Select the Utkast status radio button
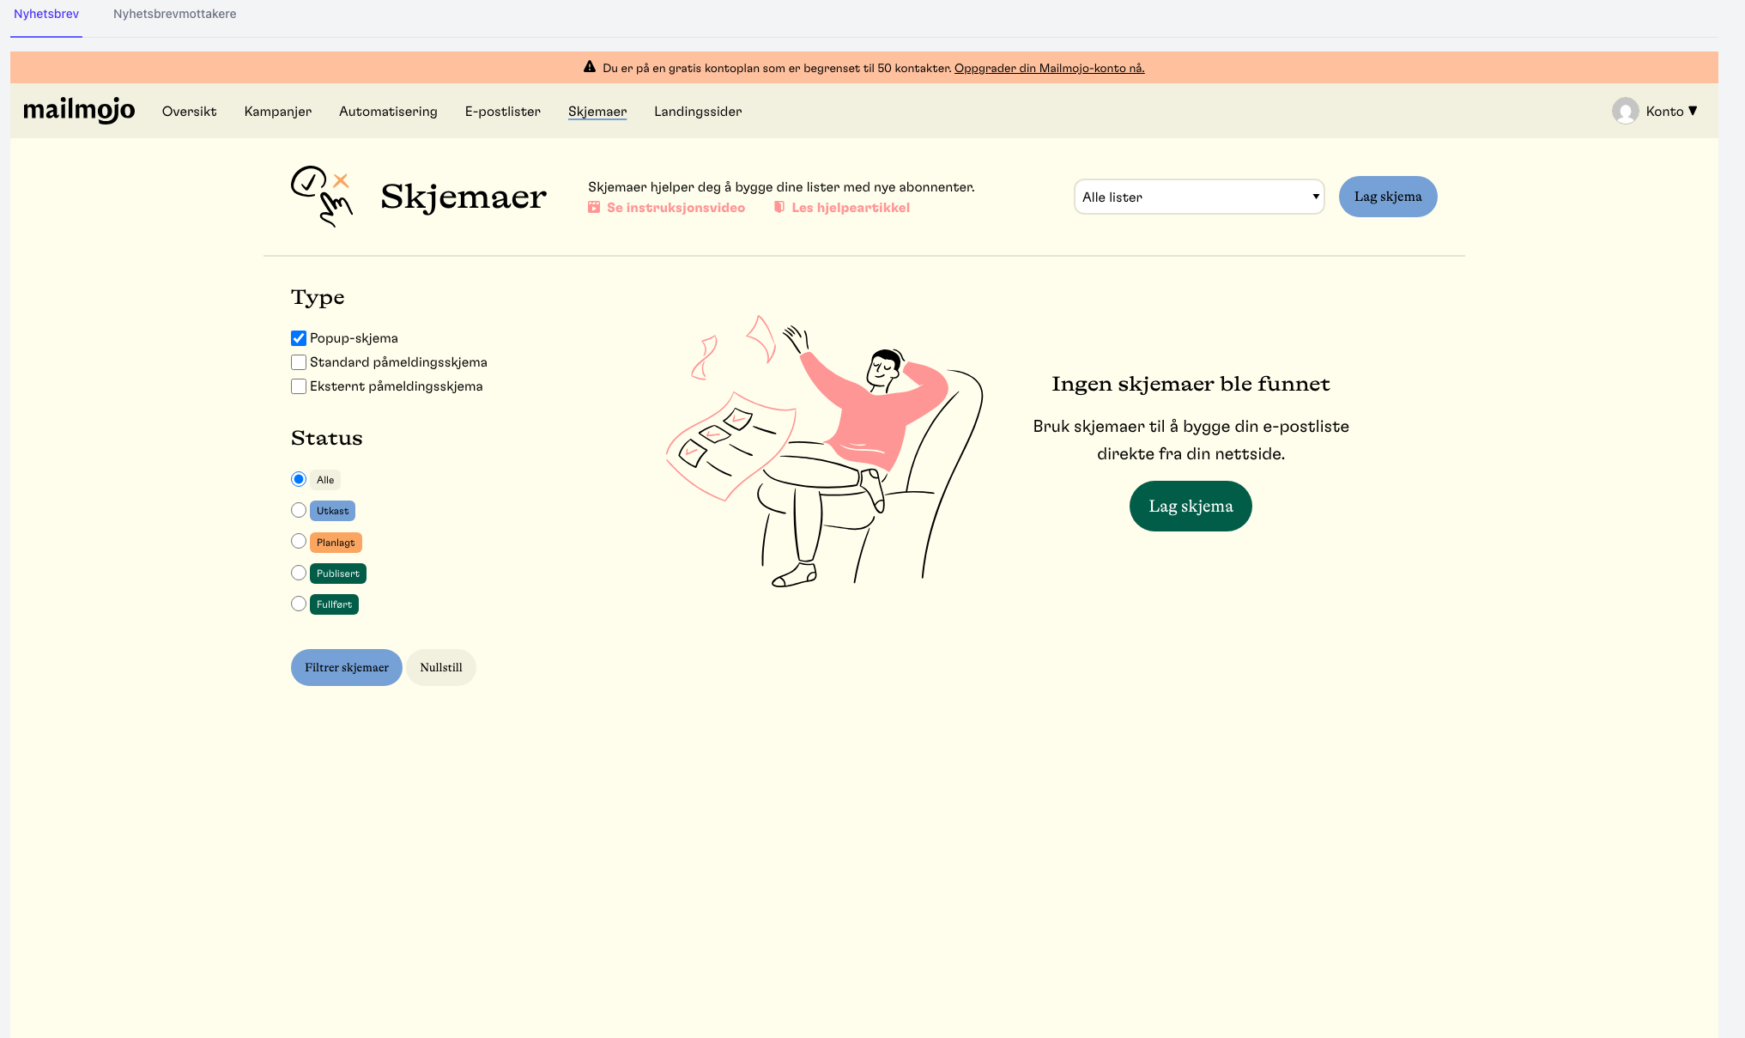This screenshot has width=1745, height=1038. (x=299, y=510)
